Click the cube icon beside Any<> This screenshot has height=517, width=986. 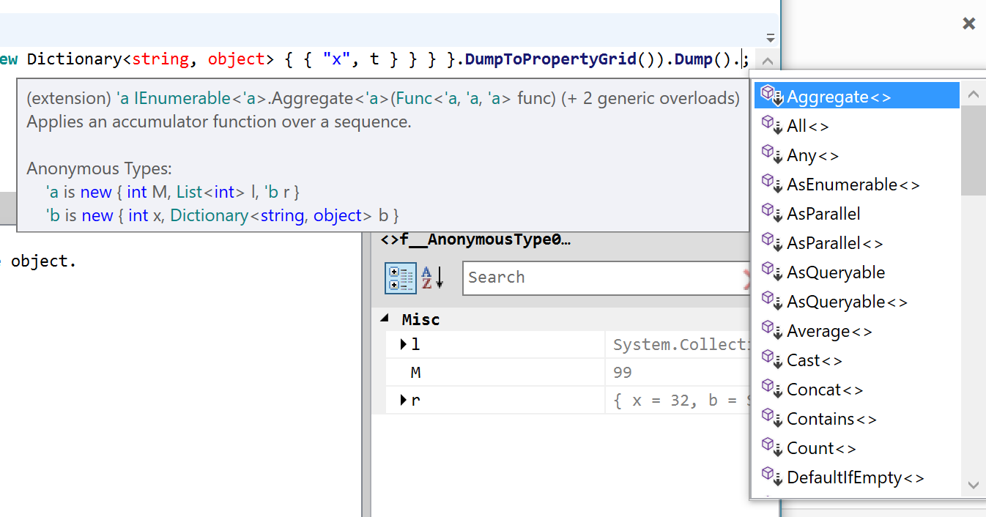click(x=772, y=154)
